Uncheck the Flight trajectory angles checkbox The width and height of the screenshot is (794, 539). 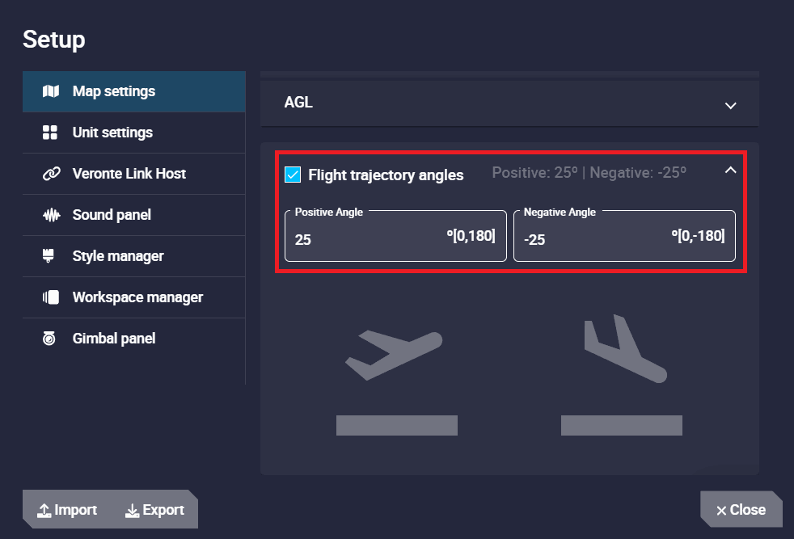pos(293,175)
